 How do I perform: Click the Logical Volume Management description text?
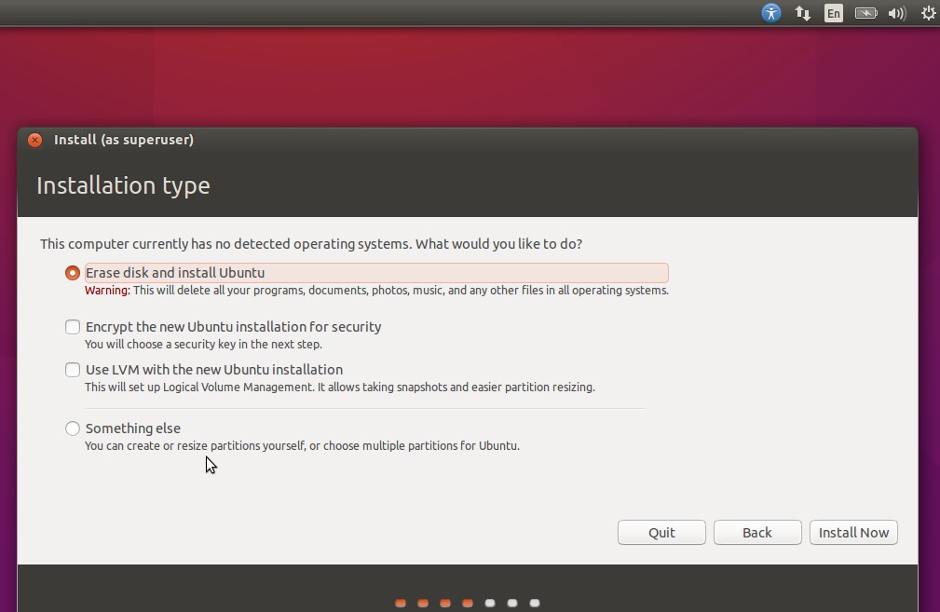340,388
